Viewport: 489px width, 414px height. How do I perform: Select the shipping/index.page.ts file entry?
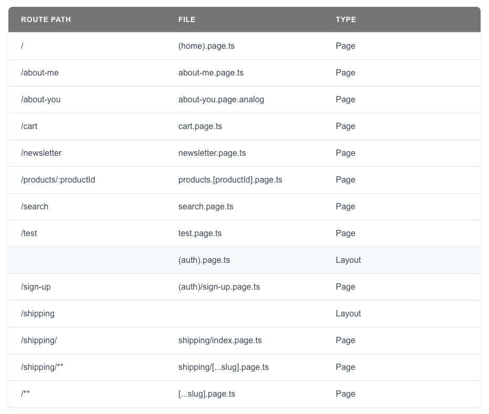[220, 340]
